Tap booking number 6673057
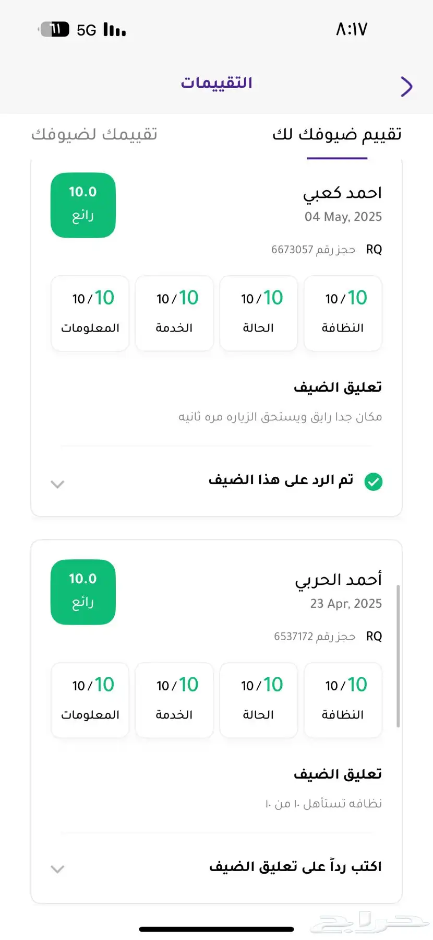The width and height of the screenshot is (433, 940). pyautogui.click(x=292, y=250)
